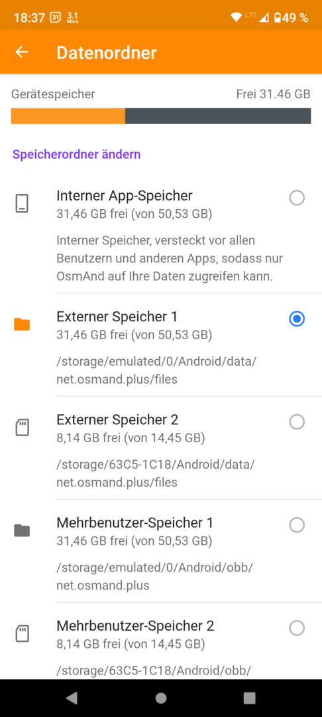The width and height of the screenshot is (322, 717).
Task: Tap the Android home circle button
Action: 160,697
